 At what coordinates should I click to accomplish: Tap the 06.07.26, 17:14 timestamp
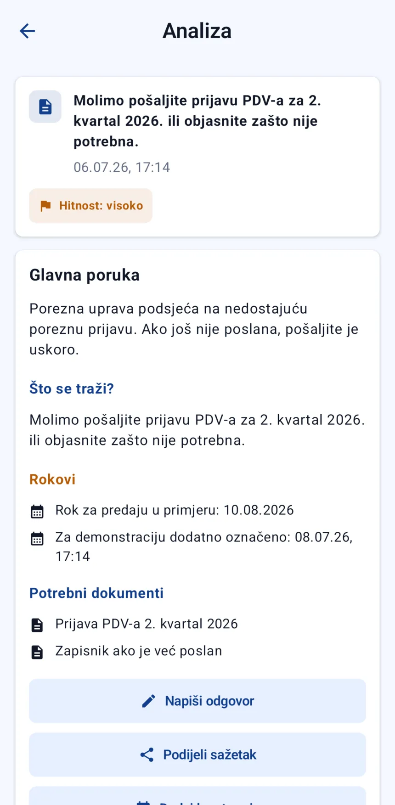tap(122, 167)
